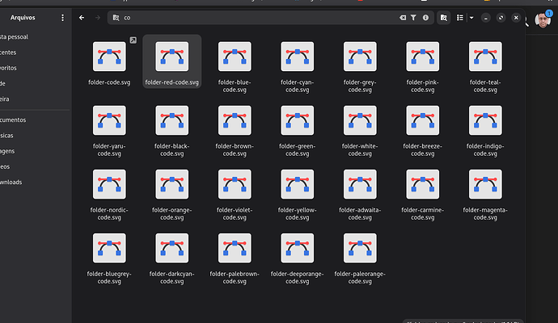Image resolution: width=558 pixels, height=323 pixels.
Task: Select the folder-code.svg icon
Action: [109, 57]
